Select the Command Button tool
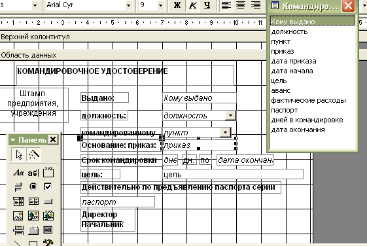The image size is (367, 246). pyautogui.click(x=48, y=202)
